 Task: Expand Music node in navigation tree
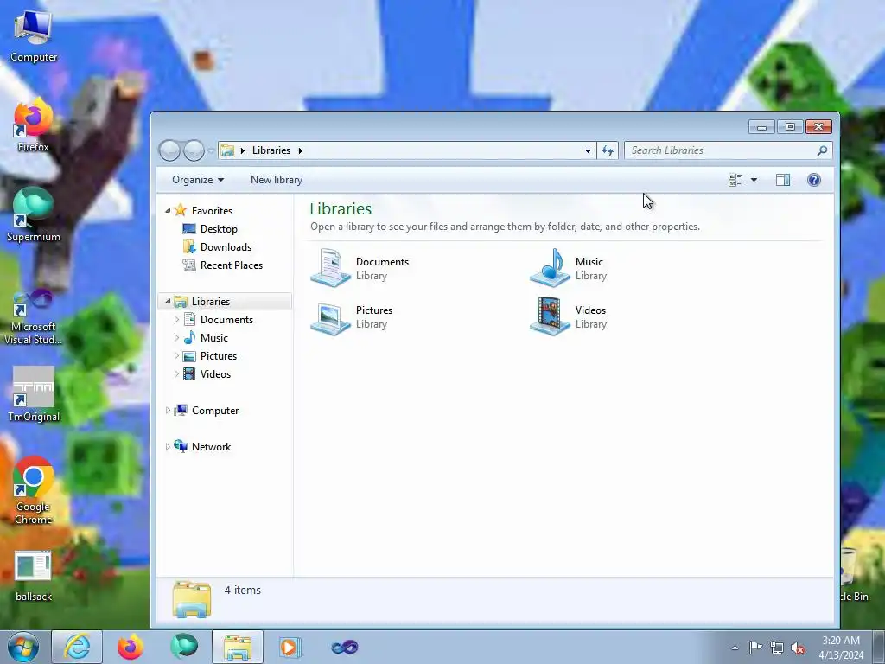coord(176,338)
